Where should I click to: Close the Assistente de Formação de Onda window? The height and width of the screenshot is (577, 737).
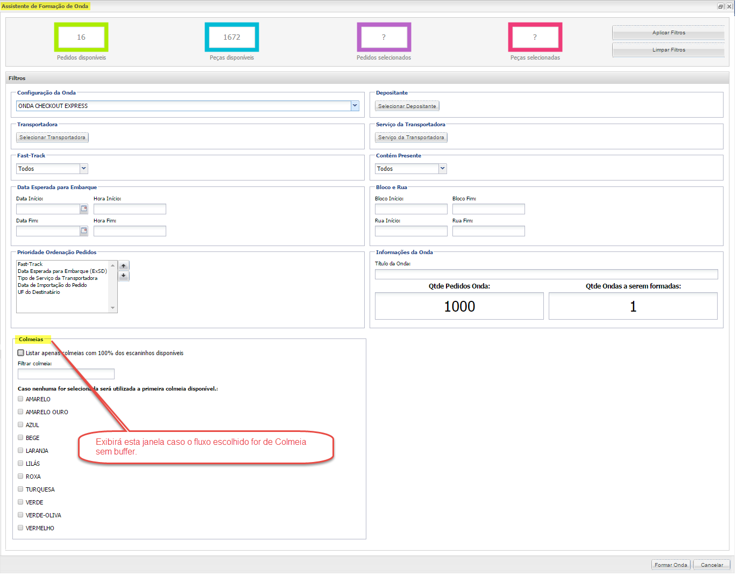[729, 6]
